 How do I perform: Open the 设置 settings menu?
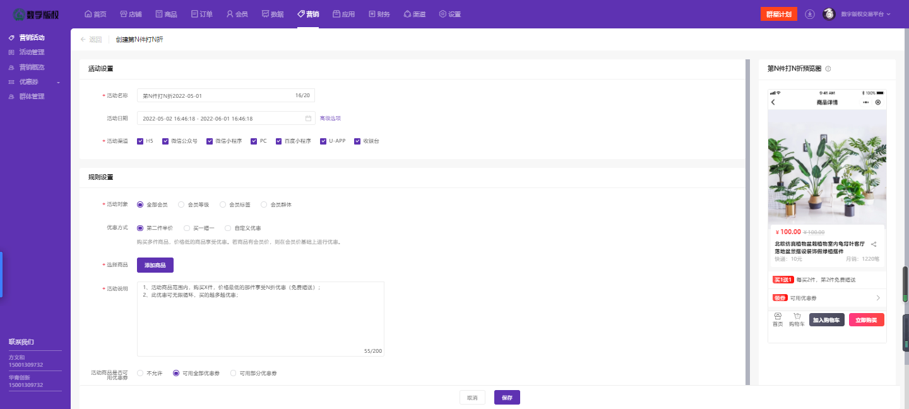click(449, 14)
